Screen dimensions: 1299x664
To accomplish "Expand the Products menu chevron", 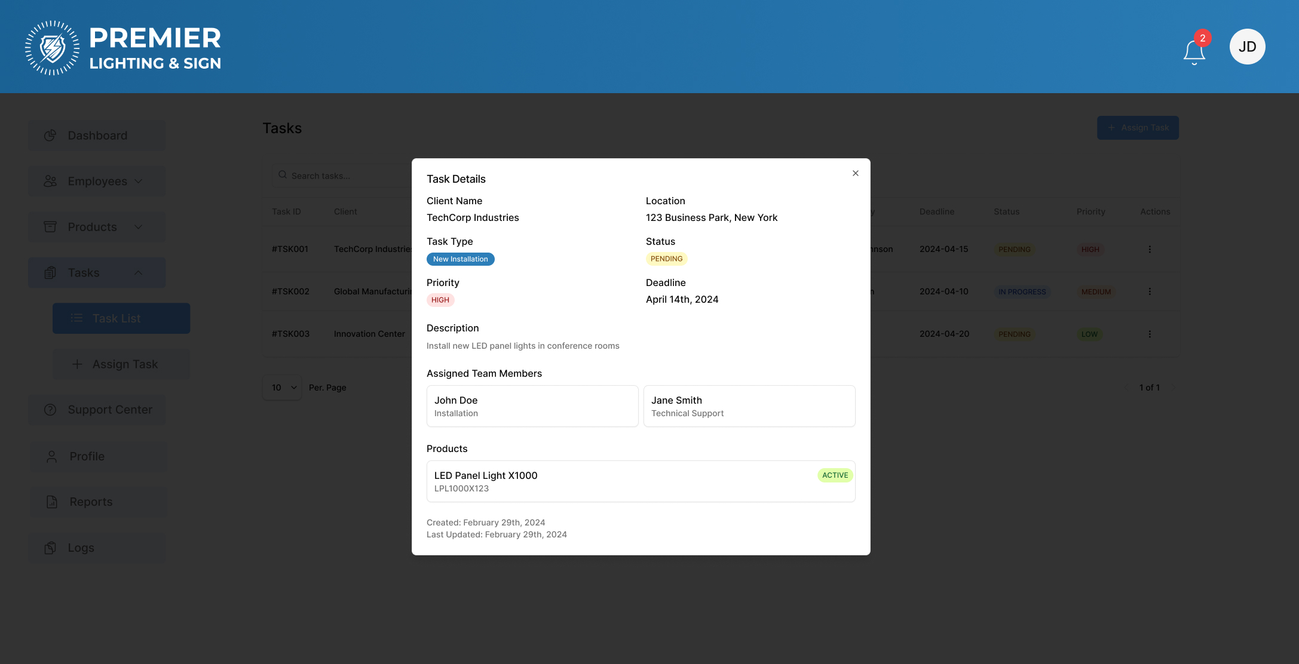I will 139,227.
